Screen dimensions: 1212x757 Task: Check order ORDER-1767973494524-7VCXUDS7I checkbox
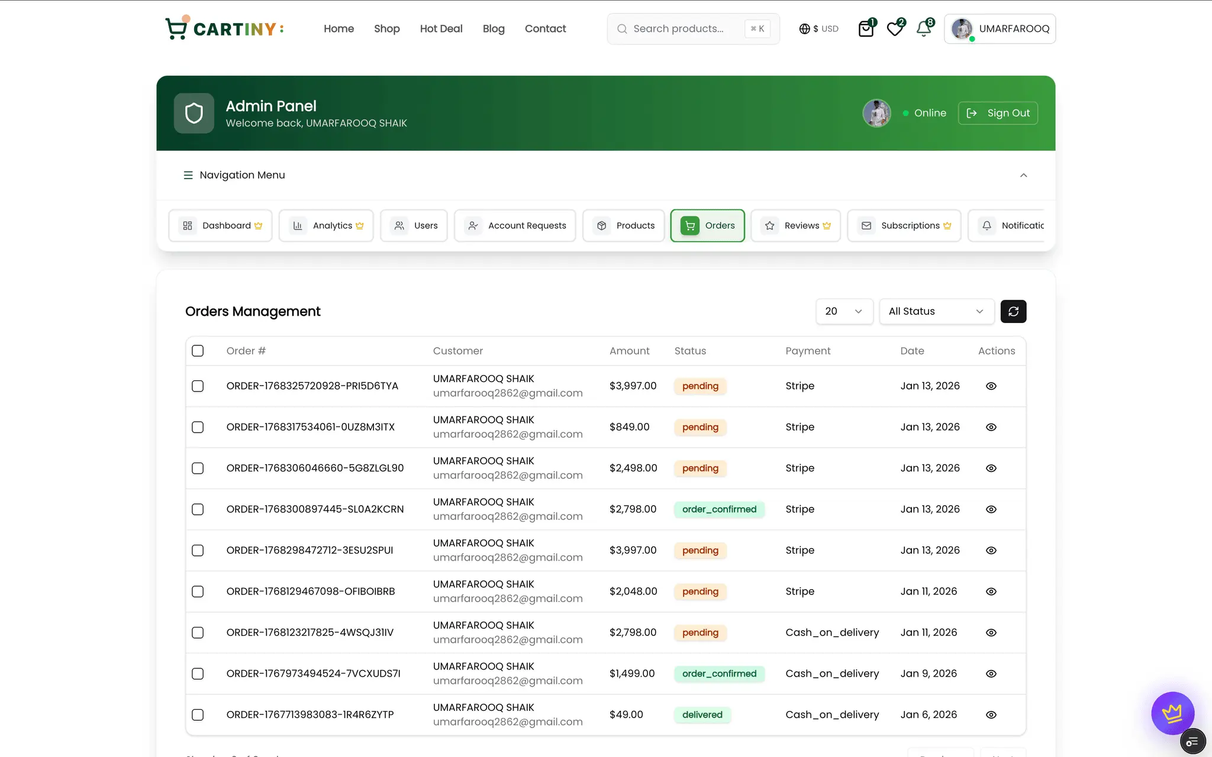click(198, 674)
